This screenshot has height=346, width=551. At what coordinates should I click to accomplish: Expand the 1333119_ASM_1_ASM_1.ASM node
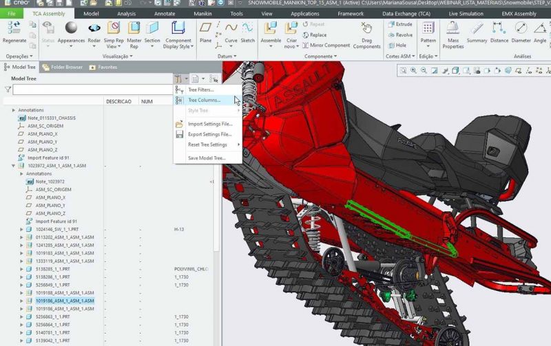tap(21, 261)
